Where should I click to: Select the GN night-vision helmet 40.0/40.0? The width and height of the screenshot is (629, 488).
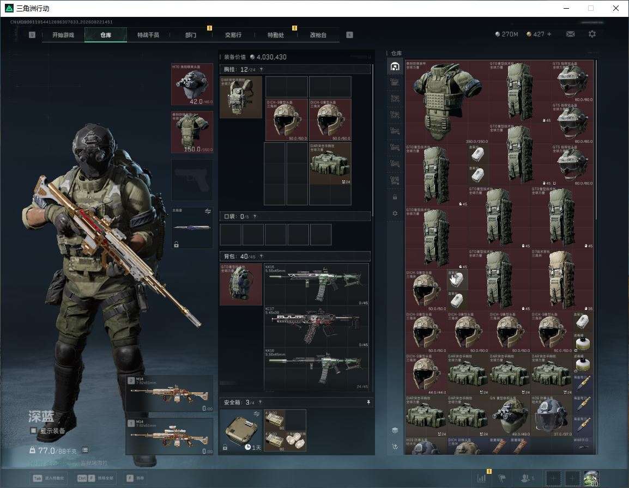(510, 416)
